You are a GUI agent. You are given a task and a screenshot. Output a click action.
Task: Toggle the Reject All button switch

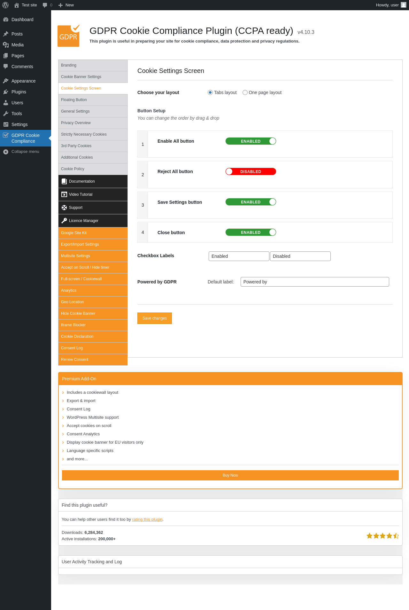[251, 171]
